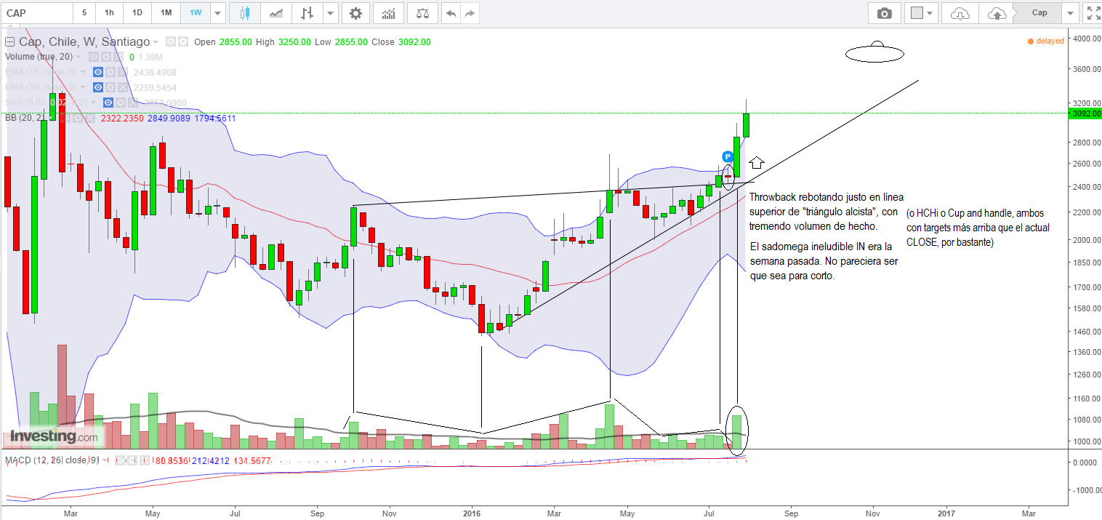
Task: Click the MACD value 212.4212
Action: [x=209, y=460]
